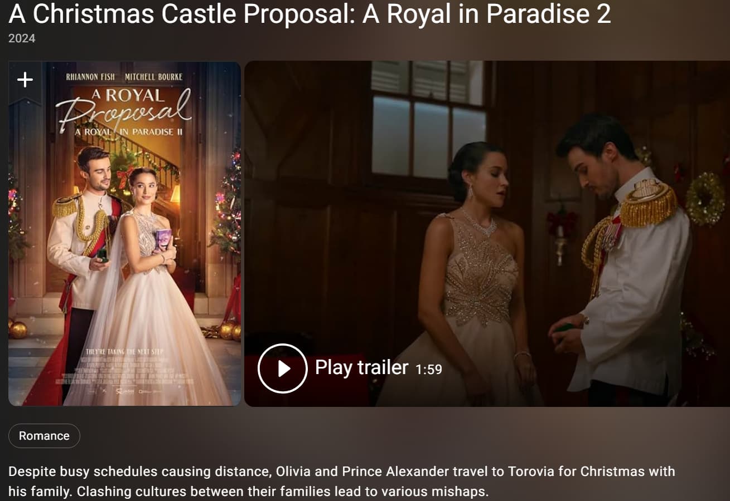Click the poster's bottom credits block

coord(124,376)
